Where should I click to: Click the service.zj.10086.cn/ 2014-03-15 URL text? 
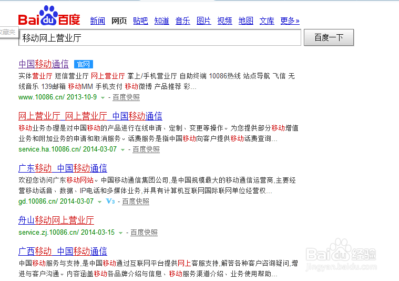tap(67, 233)
